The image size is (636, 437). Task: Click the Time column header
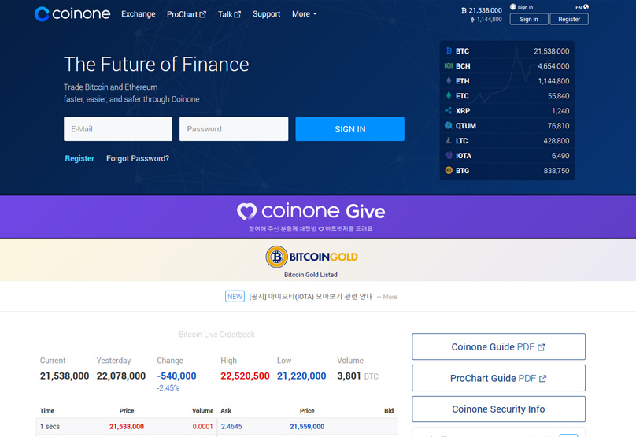[x=47, y=411]
